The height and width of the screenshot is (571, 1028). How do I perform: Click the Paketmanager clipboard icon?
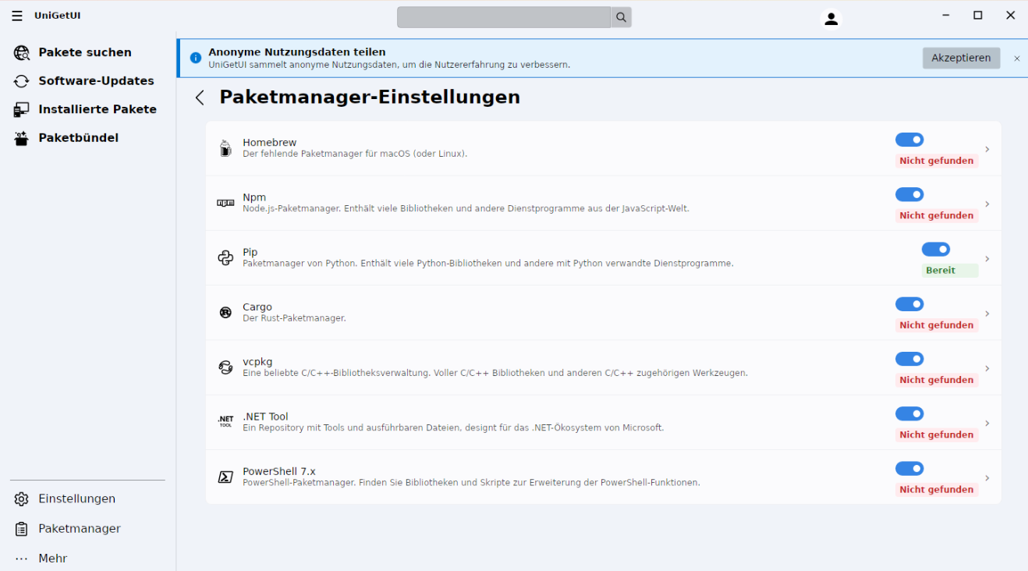pyautogui.click(x=22, y=529)
